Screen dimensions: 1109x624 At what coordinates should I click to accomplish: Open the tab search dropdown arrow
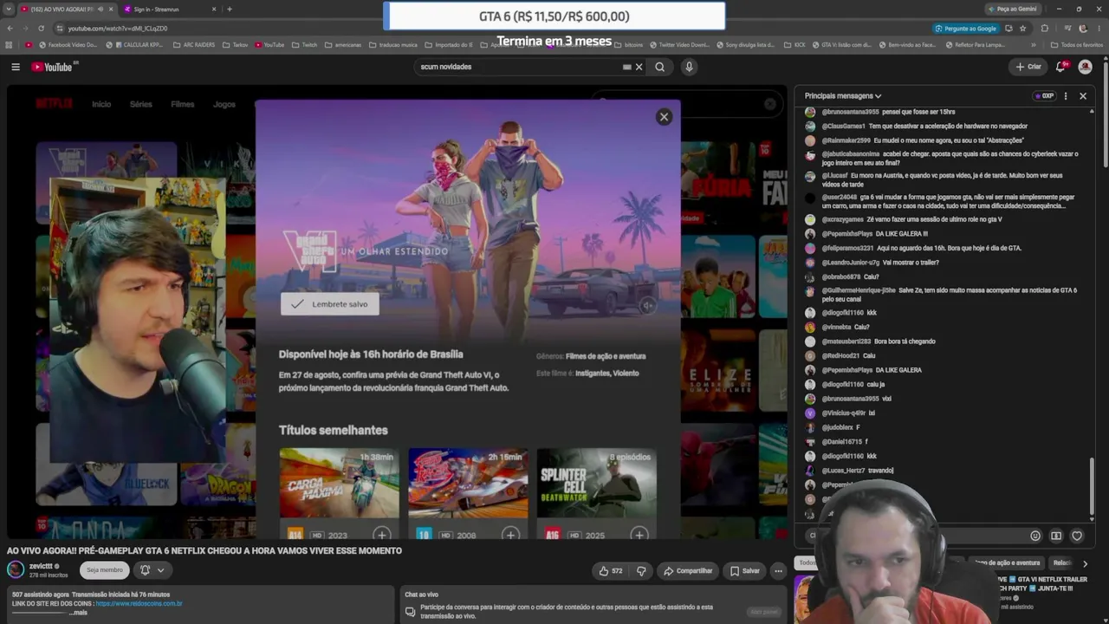point(9,10)
